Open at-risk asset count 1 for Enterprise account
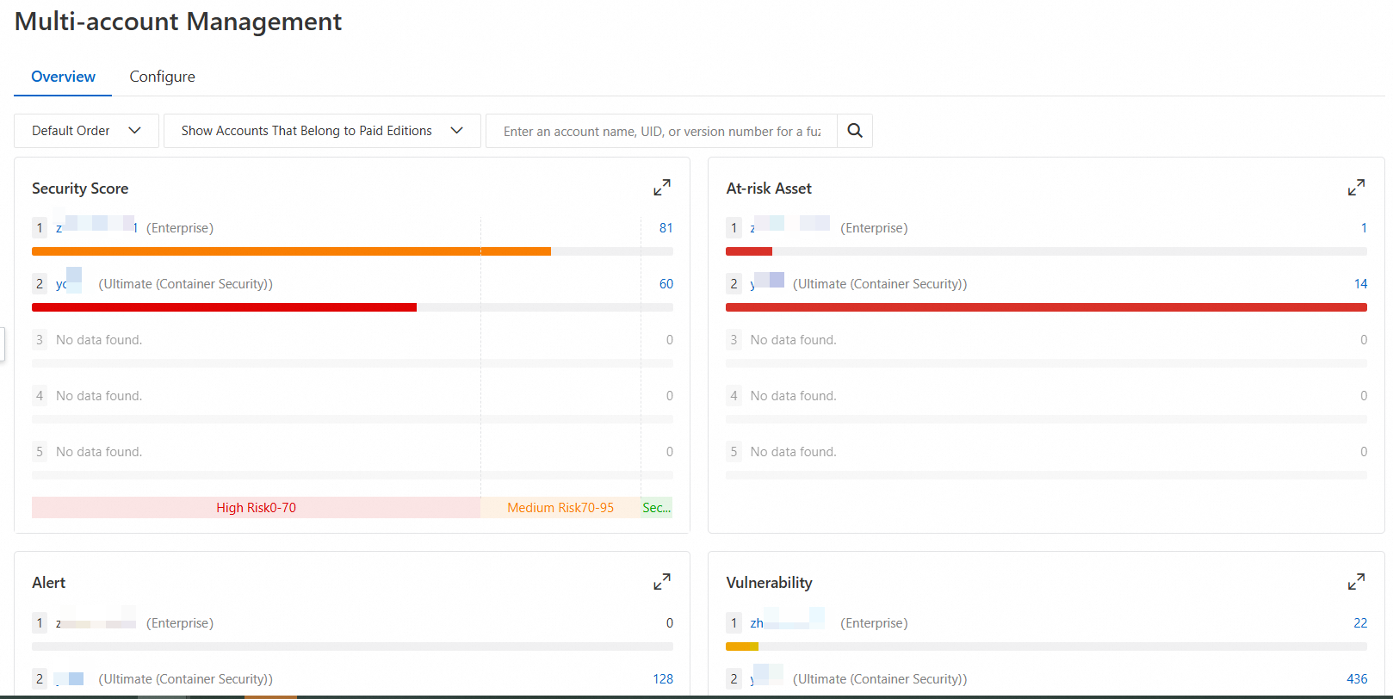Image resolution: width=1393 pixels, height=699 pixels. (x=1364, y=228)
